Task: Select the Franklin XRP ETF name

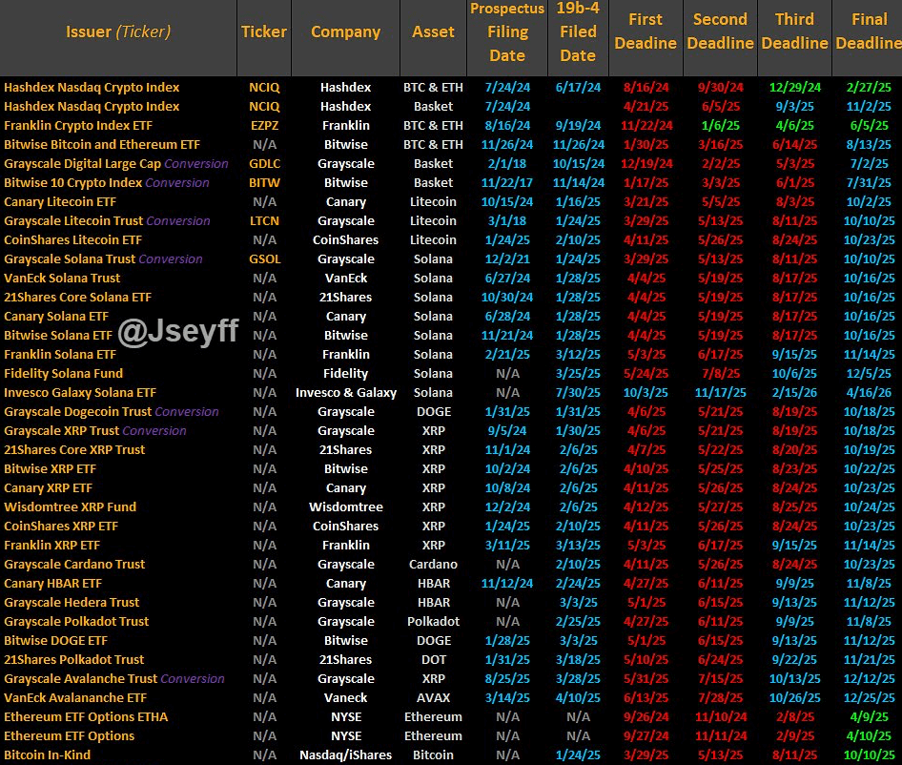Action: pyautogui.click(x=51, y=545)
